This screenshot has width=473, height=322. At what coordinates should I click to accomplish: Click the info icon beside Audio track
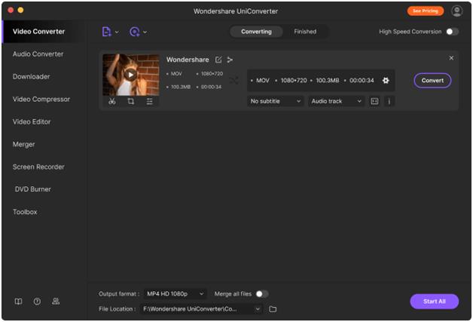[x=389, y=101]
